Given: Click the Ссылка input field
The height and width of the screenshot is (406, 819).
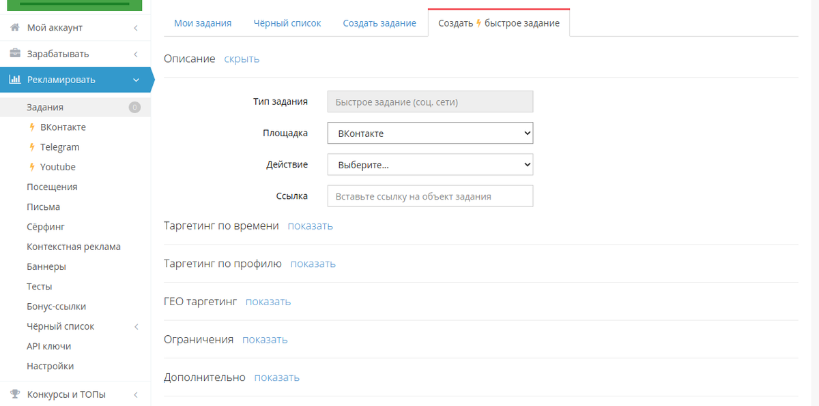Looking at the screenshot, I should tap(430, 196).
